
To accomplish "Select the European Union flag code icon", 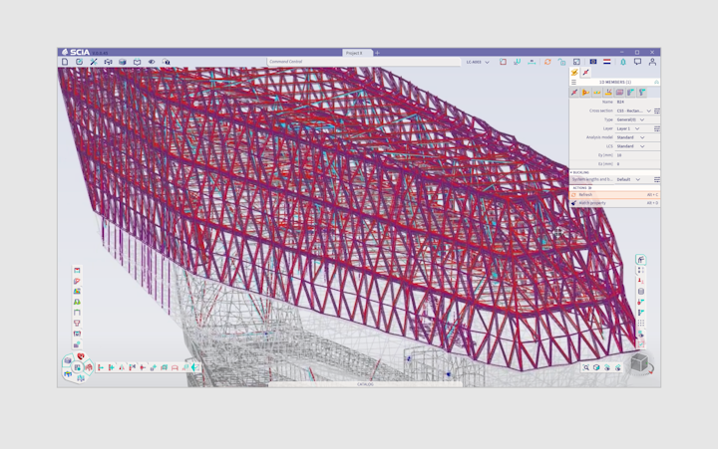I will tap(593, 62).
